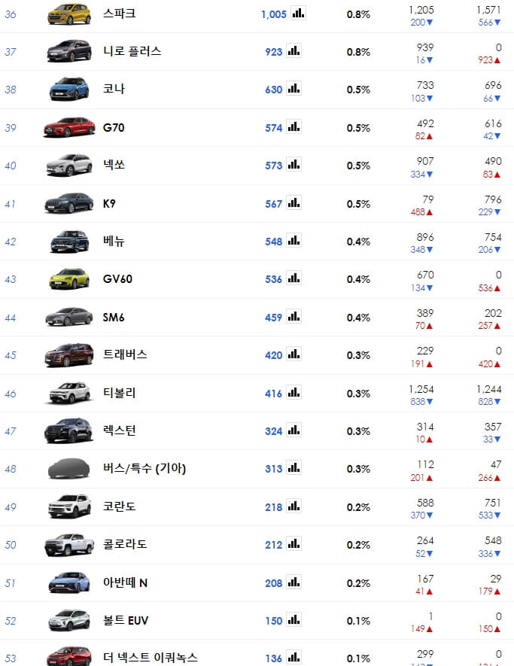Click the 니로 플러스 car thumbnail
This screenshot has height=666, width=514.
tap(68, 51)
